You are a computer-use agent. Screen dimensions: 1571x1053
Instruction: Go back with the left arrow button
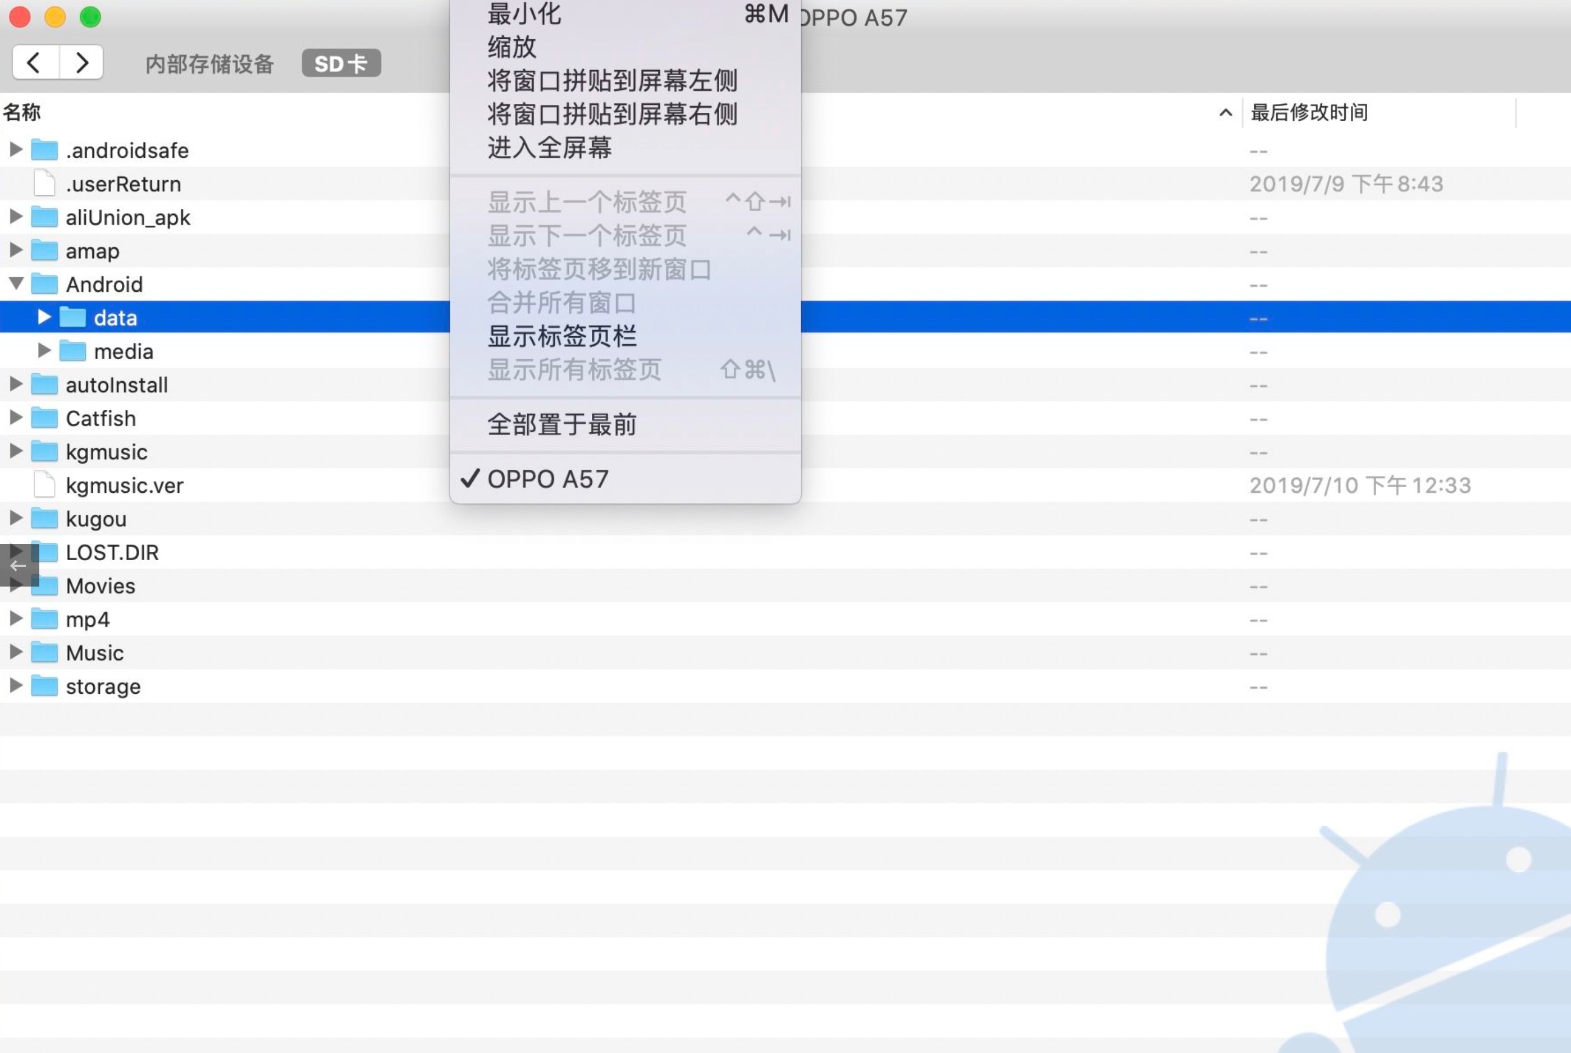click(x=35, y=63)
